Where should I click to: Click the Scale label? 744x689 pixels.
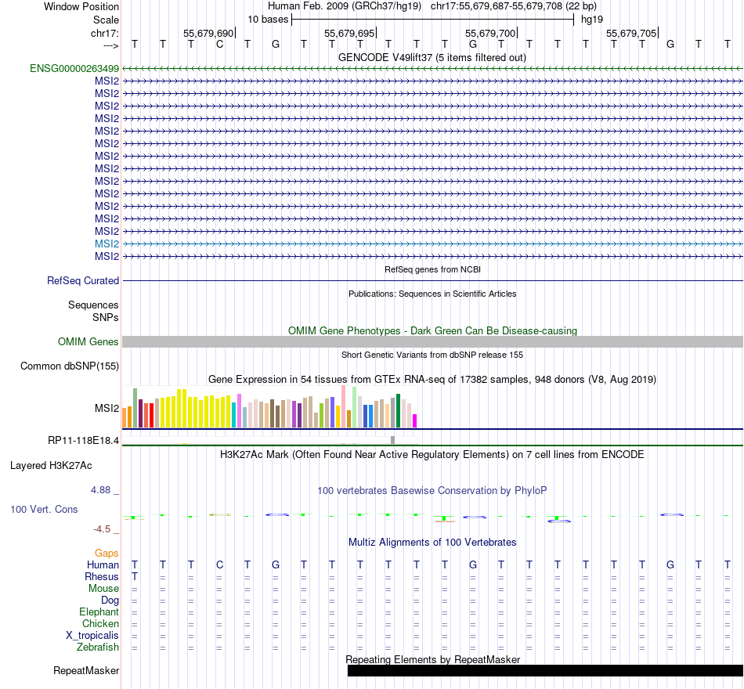[x=106, y=20]
